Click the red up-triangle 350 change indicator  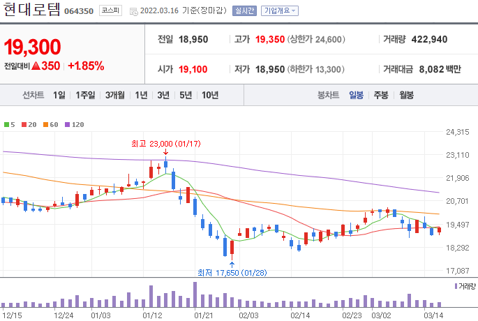click(x=46, y=66)
